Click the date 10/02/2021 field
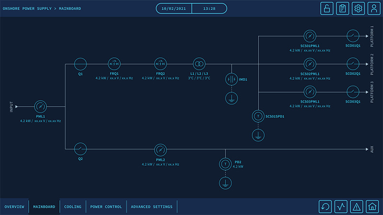 (174, 9)
